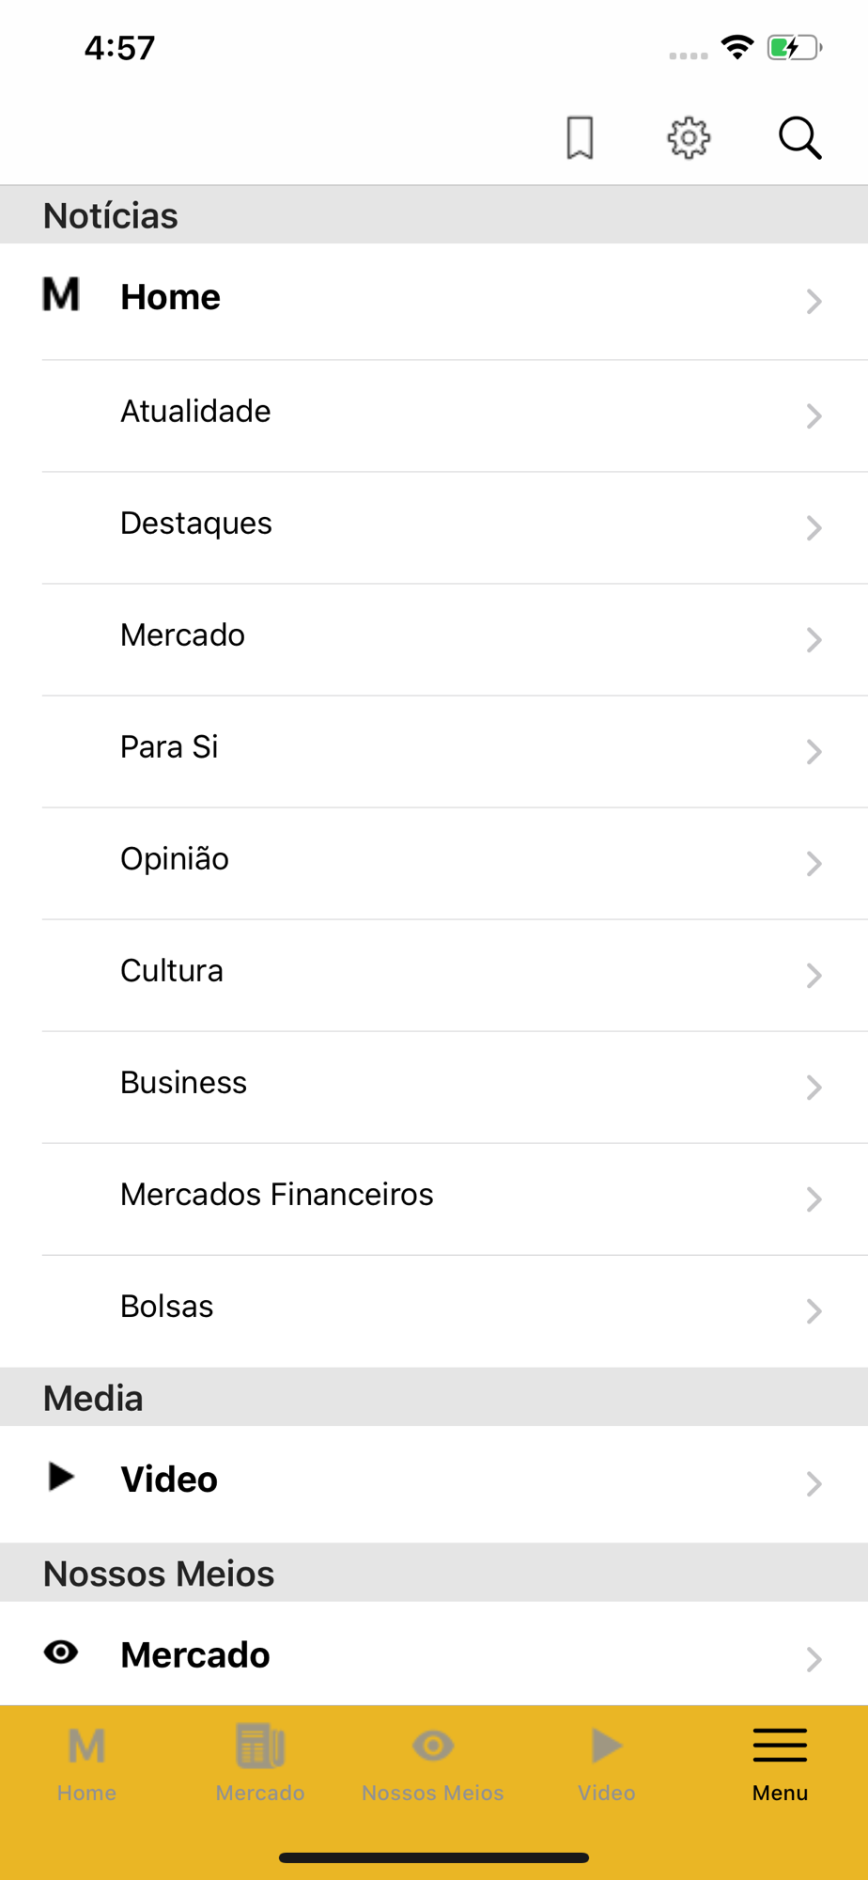Tap the play triangle beside Video row

61,1477
